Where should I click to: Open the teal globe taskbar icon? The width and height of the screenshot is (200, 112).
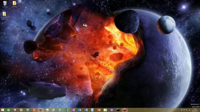click(28, 110)
